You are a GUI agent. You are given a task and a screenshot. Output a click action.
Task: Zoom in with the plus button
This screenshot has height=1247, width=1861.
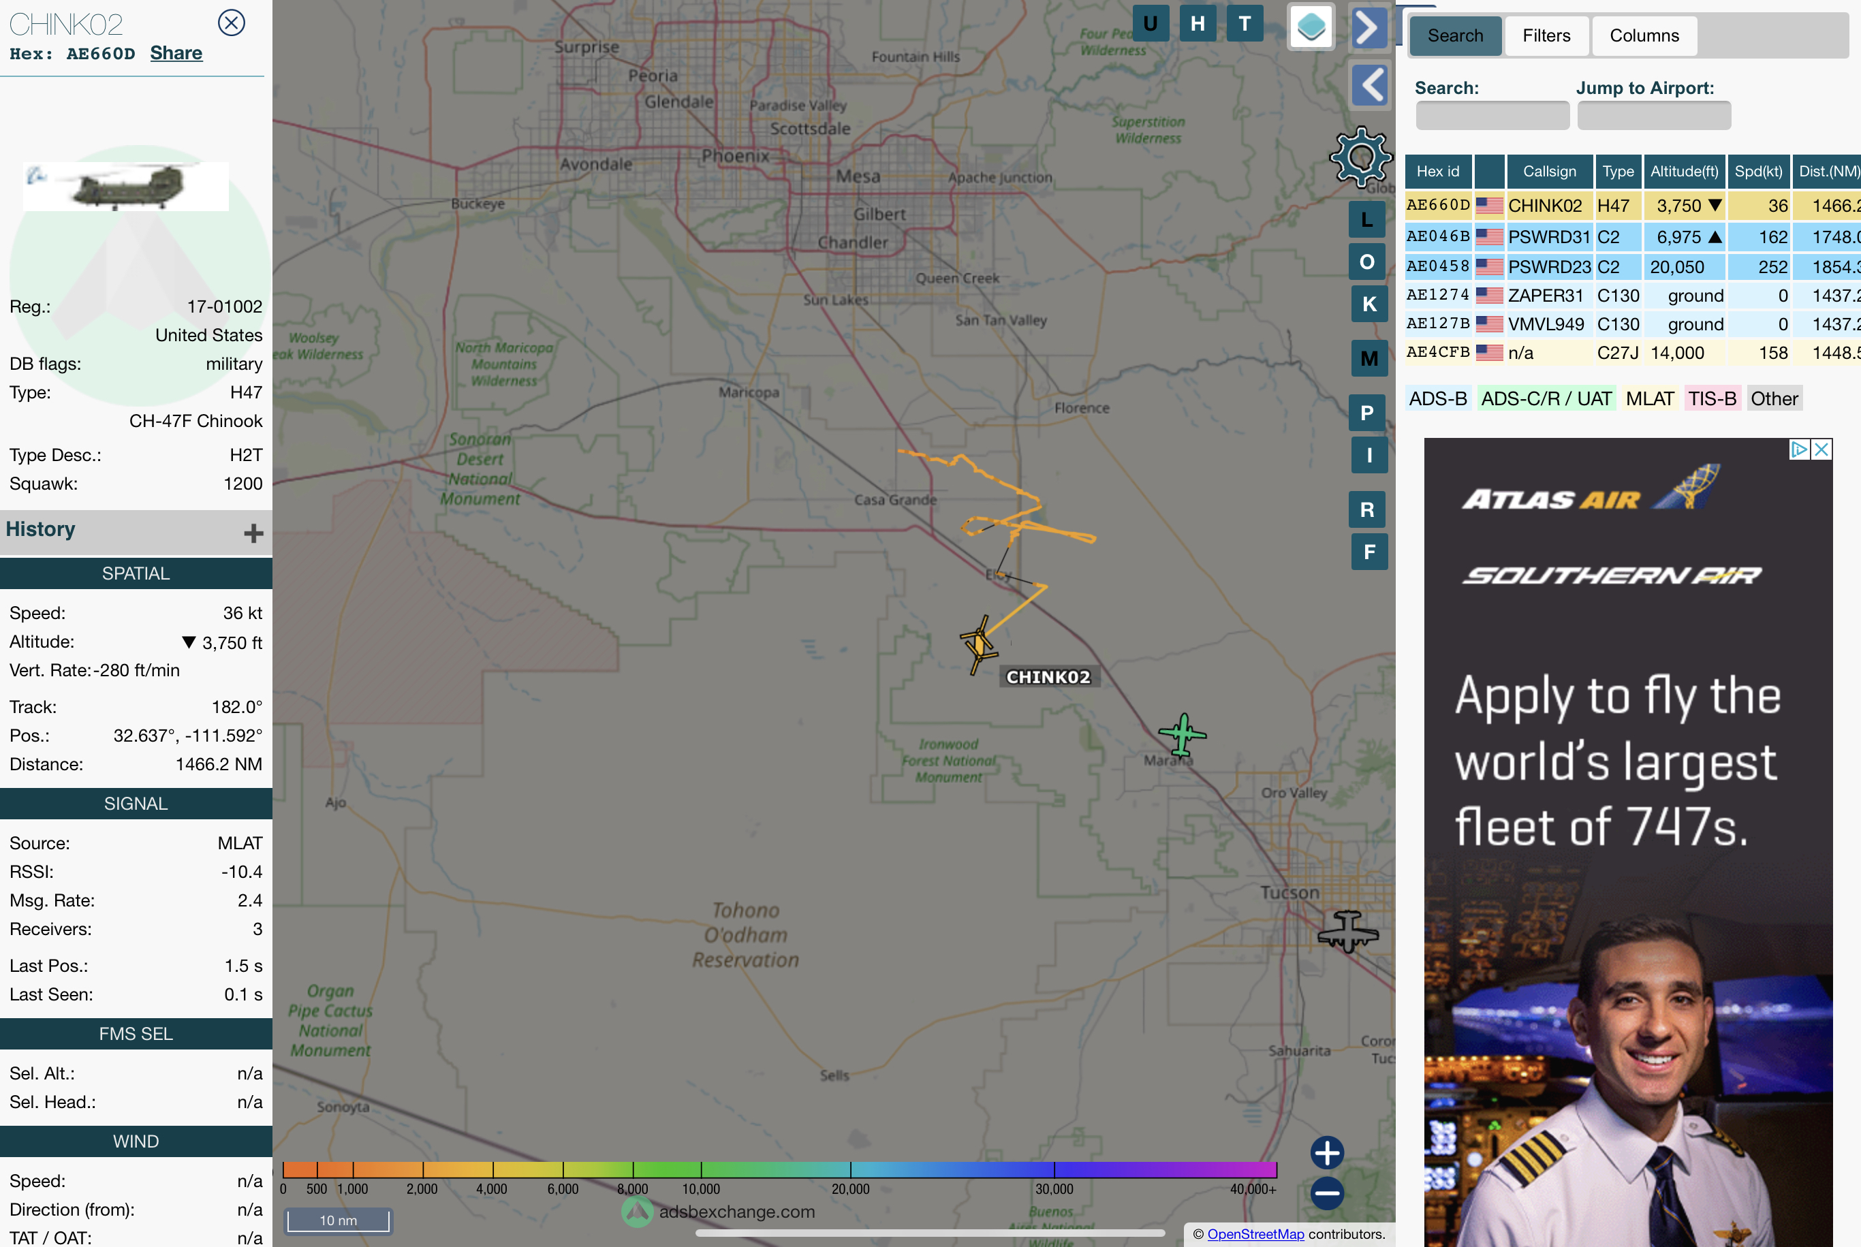click(1328, 1152)
